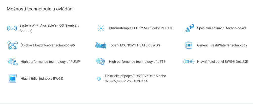Click the Špičková bezchlórová technologie label
This screenshot has width=253, height=108.
48,45
